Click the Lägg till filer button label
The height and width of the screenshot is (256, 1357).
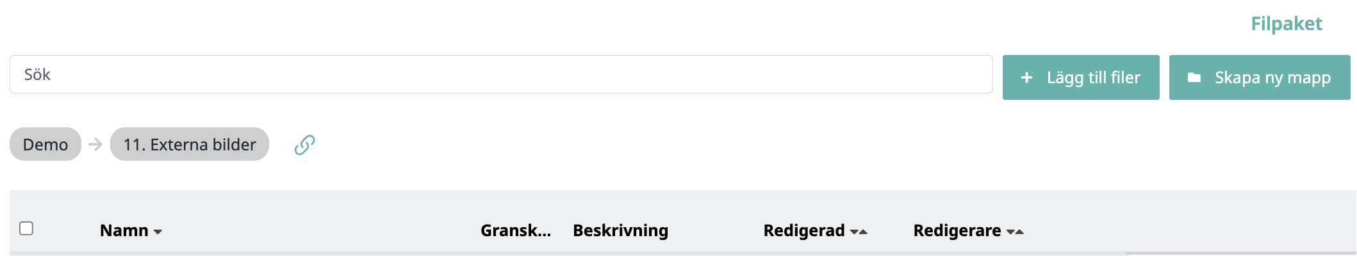(x=1094, y=77)
